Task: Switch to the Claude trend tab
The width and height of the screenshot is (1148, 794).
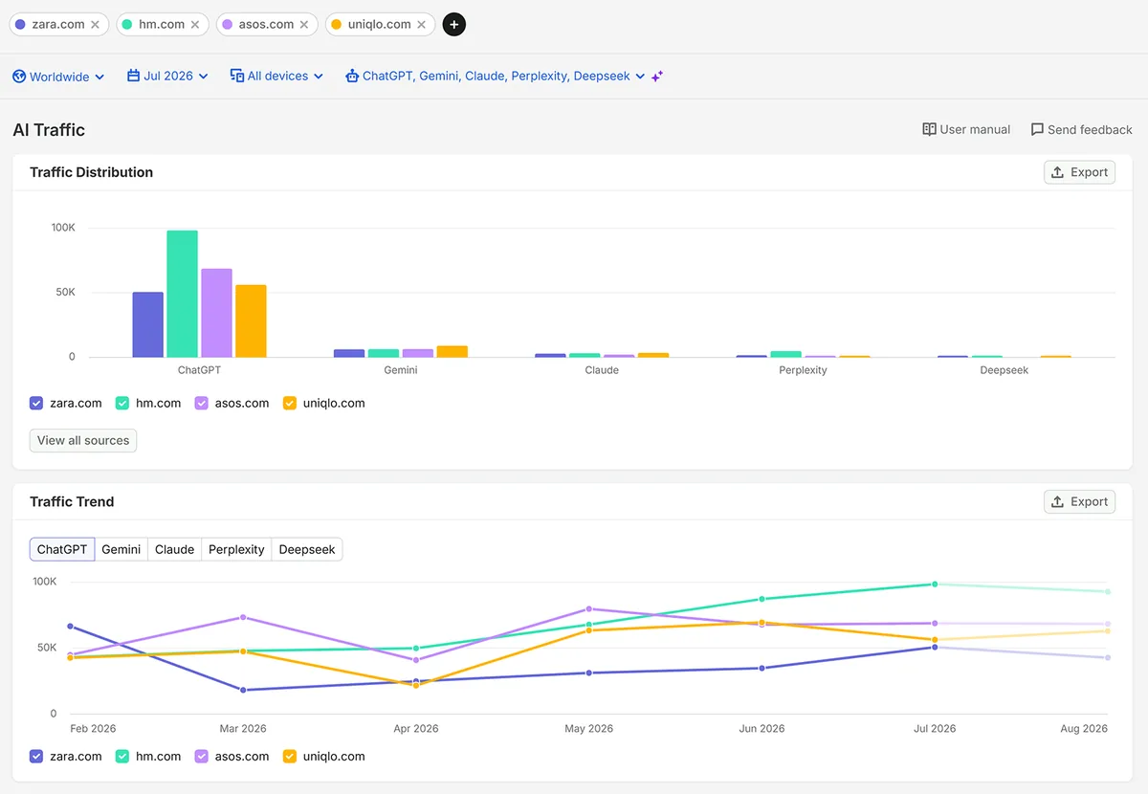Action: [x=175, y=549]
